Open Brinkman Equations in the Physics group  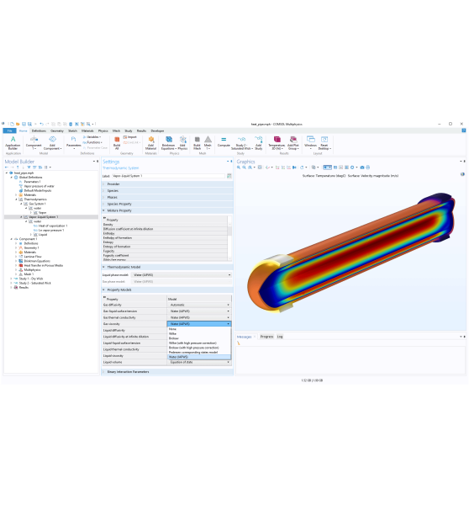pos(169,143)
